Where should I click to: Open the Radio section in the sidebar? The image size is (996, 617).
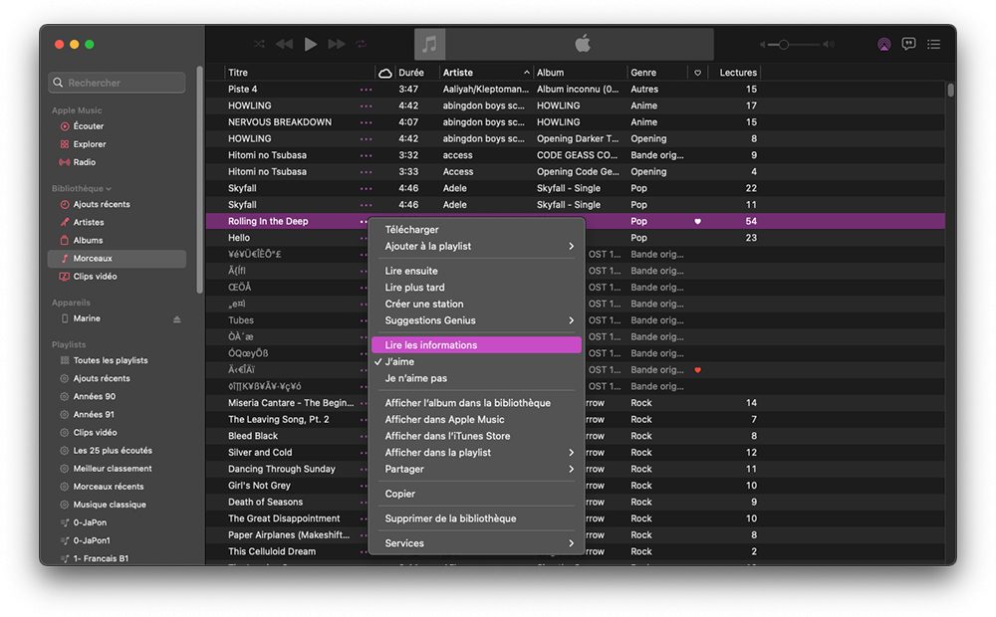tap(85, 162)
